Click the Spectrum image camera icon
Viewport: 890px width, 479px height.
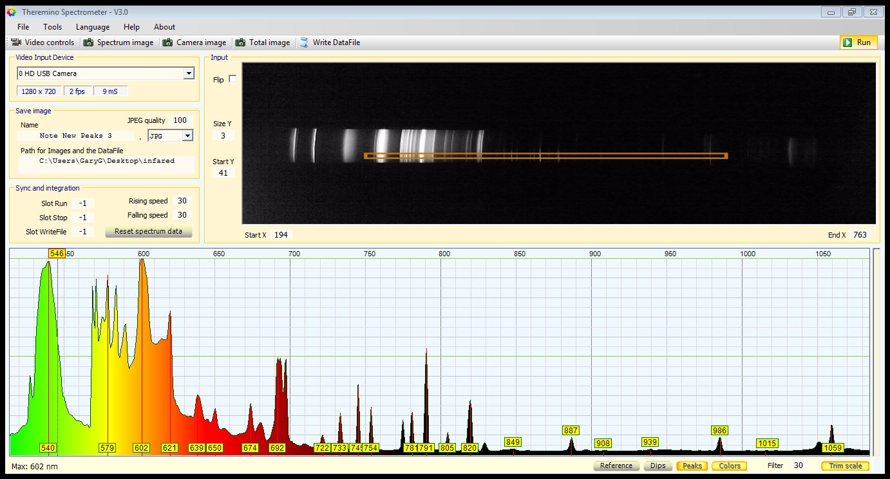[x=88, y=42]
